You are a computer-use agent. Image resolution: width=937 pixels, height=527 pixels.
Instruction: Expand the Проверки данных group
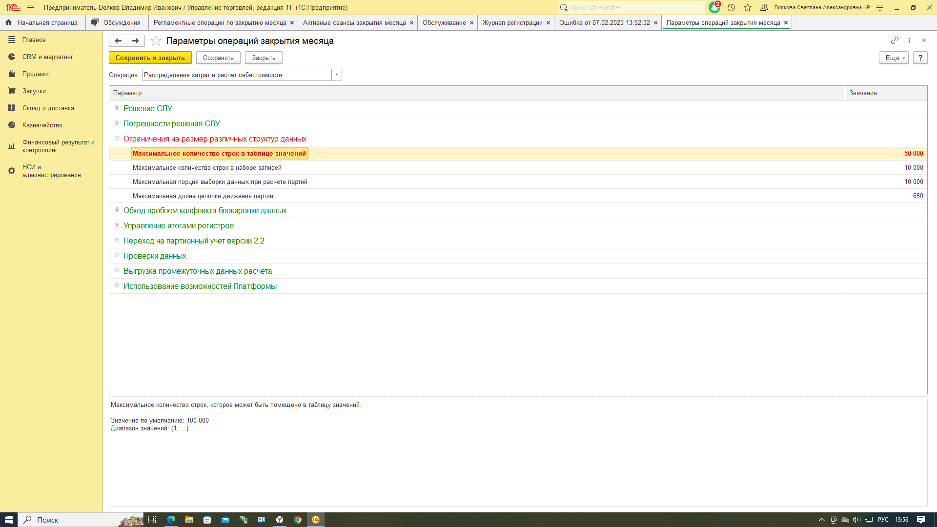tap(117, 255)
